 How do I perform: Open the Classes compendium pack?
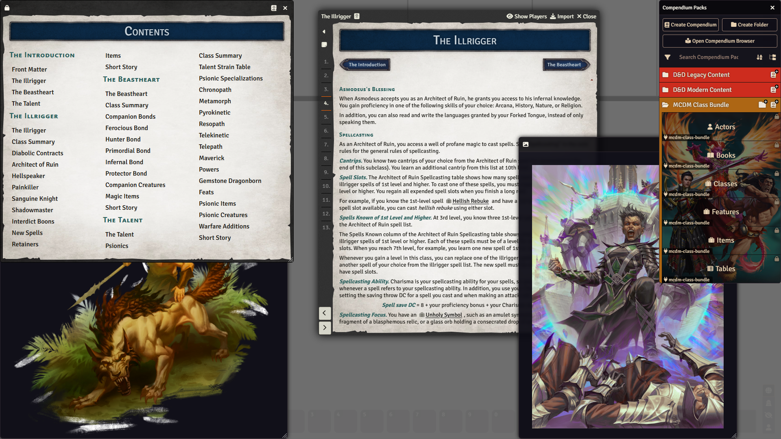tap(721, 184)
